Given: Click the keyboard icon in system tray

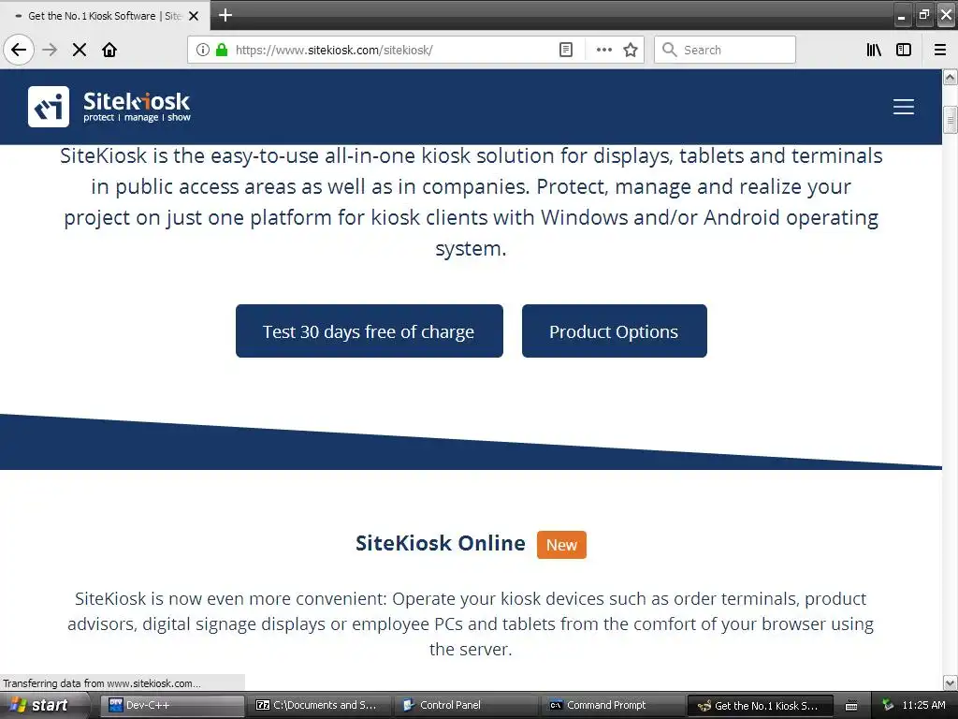Looking at the screenshot, I should click(x=851, y=706).
